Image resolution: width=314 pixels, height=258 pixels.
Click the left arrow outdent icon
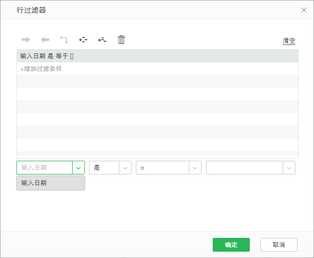(45, 40)
